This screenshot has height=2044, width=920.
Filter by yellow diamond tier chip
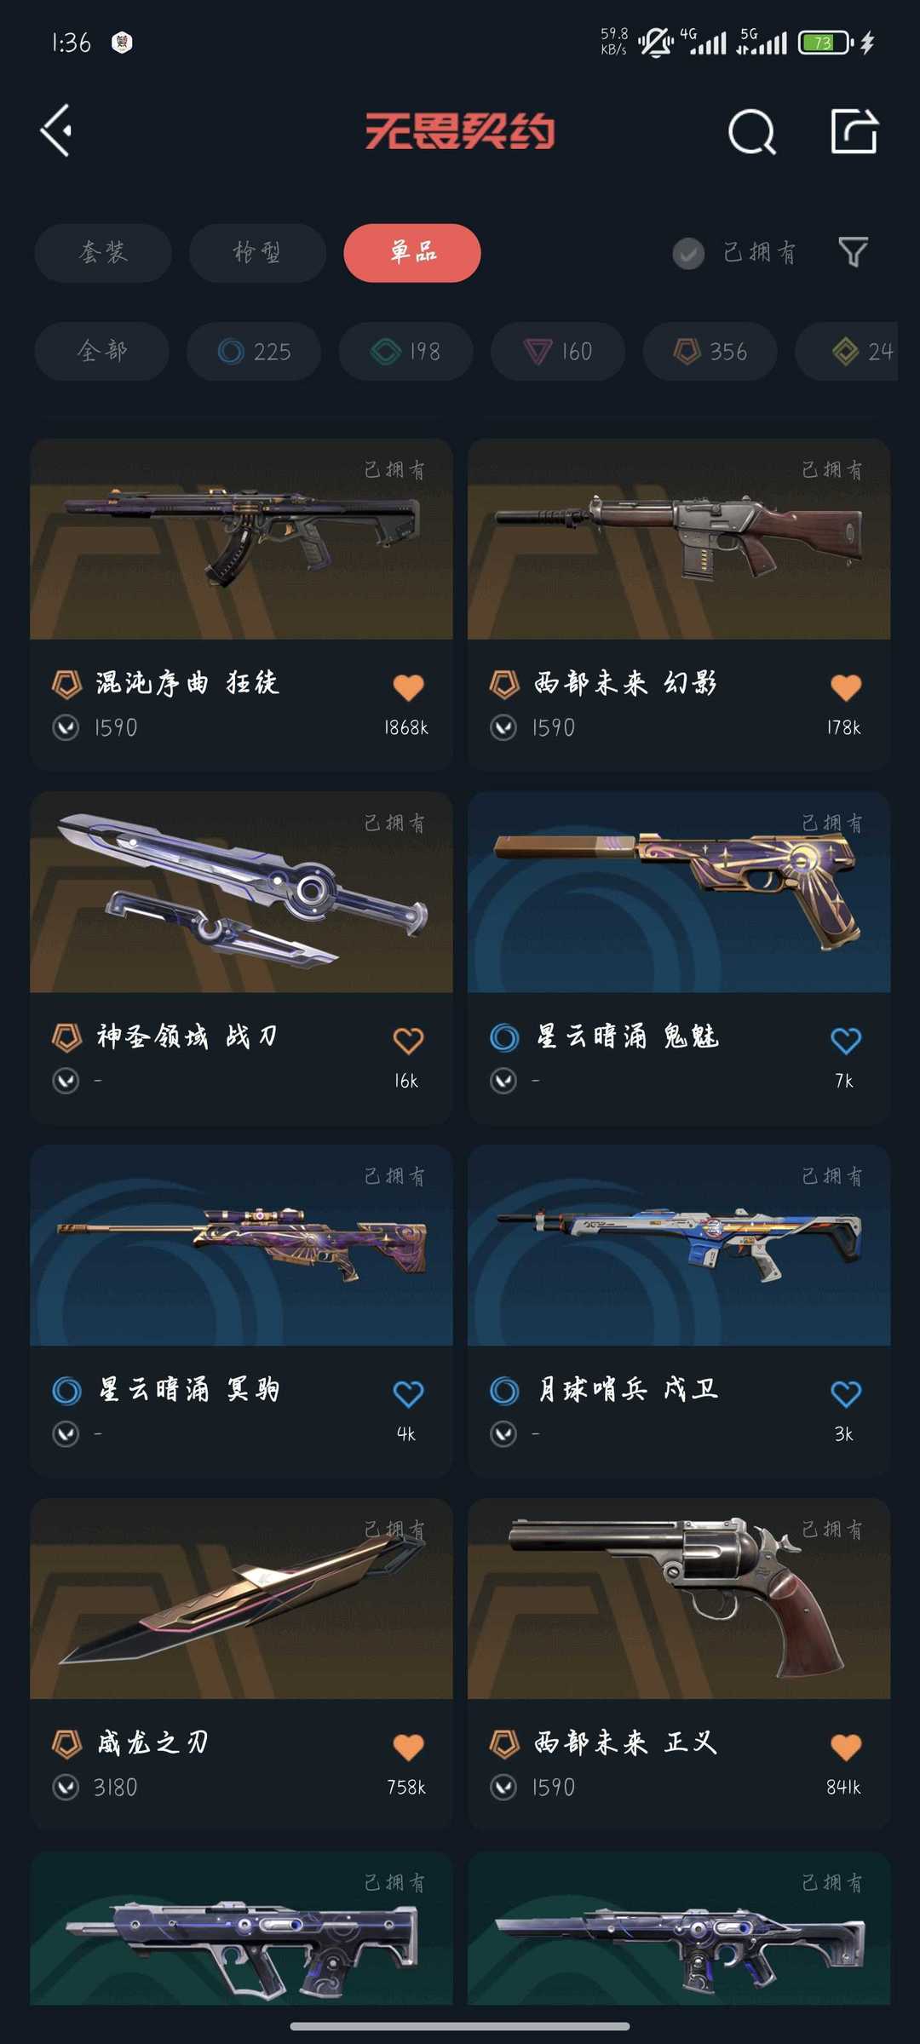[x=847, y=351]
